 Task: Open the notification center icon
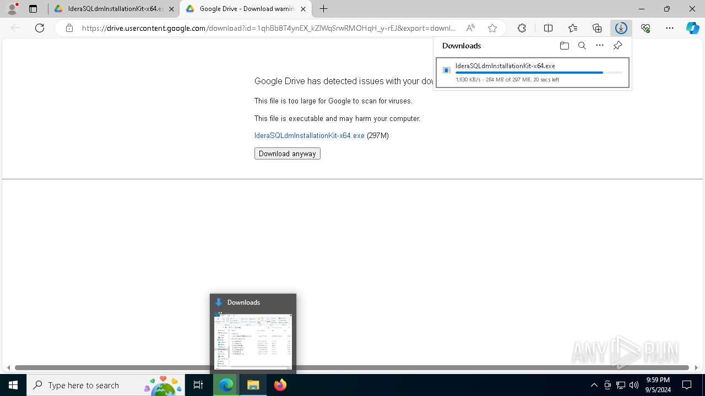click(x=687, y=385)
